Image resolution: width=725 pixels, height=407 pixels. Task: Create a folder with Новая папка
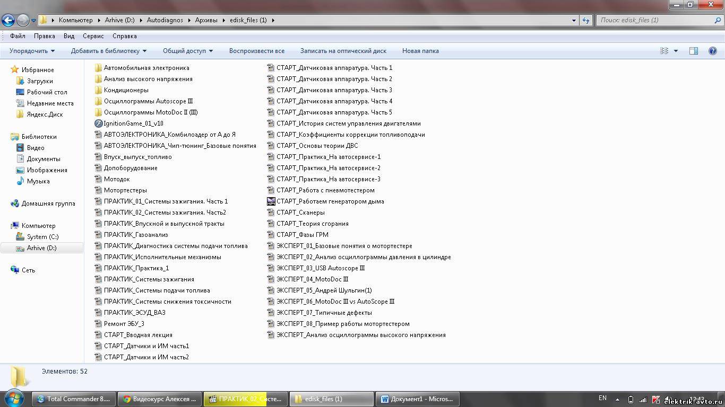tap(420, 51)
